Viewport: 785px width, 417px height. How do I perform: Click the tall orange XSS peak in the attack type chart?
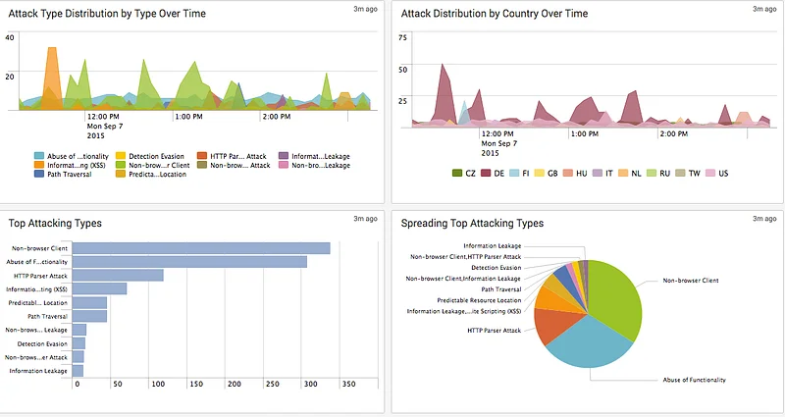(x=52, y=76)
